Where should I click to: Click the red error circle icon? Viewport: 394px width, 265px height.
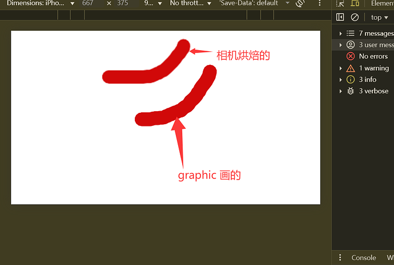click(351, 56)
